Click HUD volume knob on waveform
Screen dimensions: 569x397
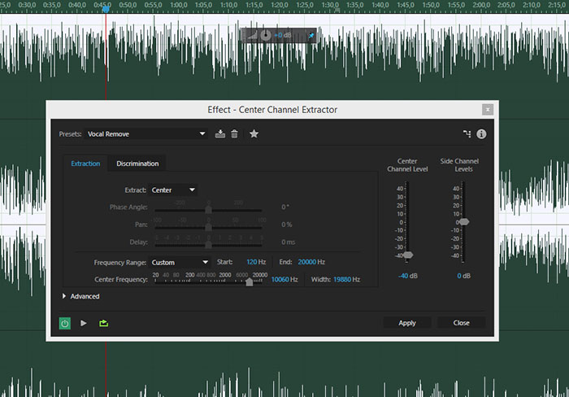point(266,35)
